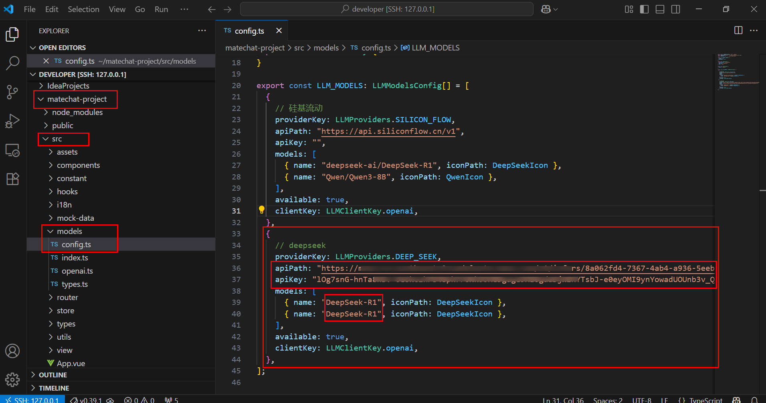This screenshot has width=766, height=403.
Task: Click the minimap code overview
Action: tap(738, 71)
